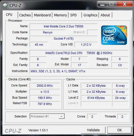Click the OK button
The image size is (134, 136).
(x=120, y=130)
